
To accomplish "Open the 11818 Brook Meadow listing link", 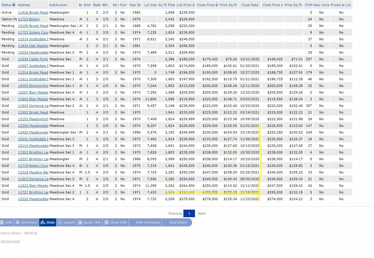I will point(33,12).
